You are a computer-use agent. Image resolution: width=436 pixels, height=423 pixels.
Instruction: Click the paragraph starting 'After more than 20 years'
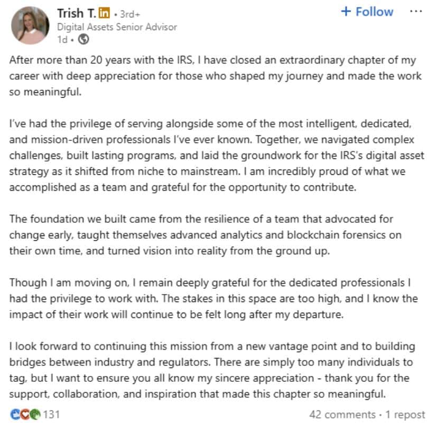pyautogui.click(x=216, y=76)
